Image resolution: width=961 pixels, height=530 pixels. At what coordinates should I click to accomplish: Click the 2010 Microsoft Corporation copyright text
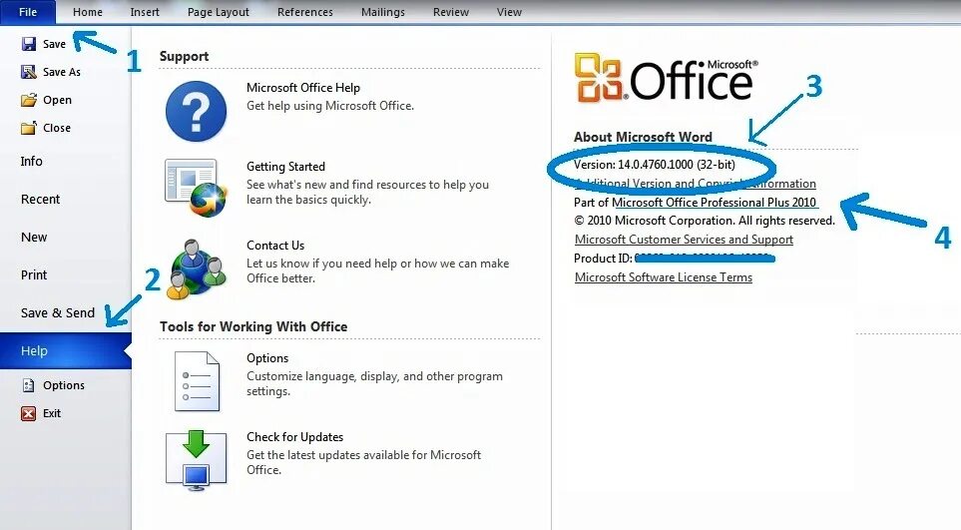click(705, 221)
